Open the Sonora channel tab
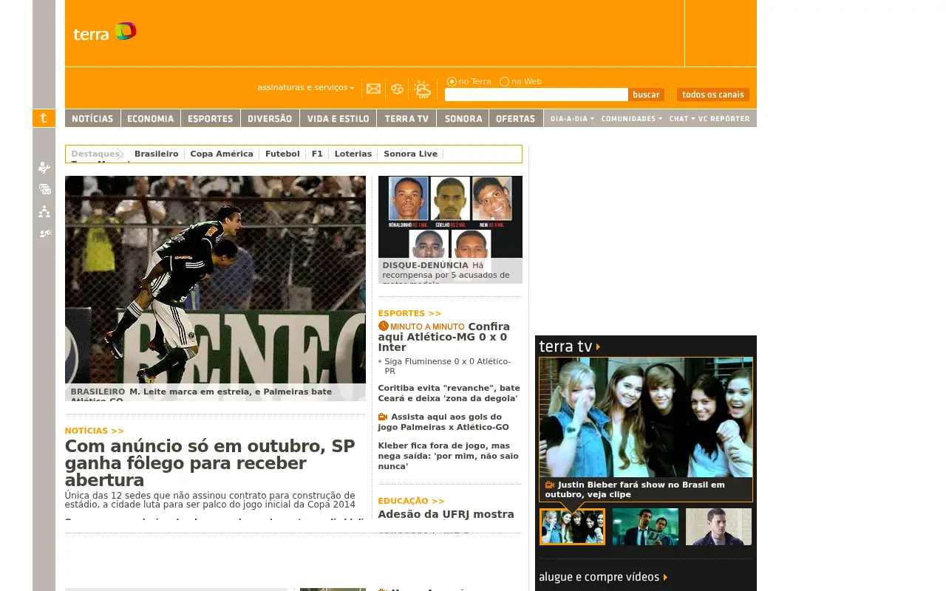The height and width of the screenshot is (591, 946). 463,118
